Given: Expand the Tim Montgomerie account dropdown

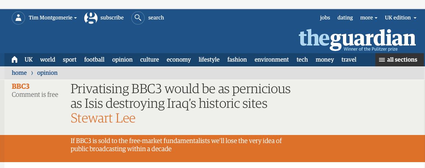Looking at the screenshot, I should pyautogui.click(x=53, y=18).
